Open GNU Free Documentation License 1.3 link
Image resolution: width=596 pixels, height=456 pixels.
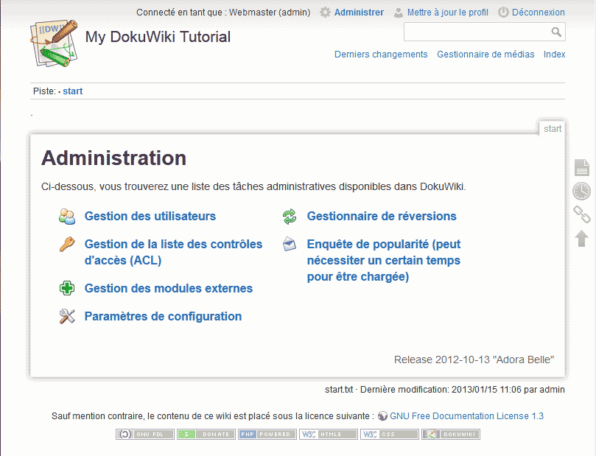[x=466, y=416]
